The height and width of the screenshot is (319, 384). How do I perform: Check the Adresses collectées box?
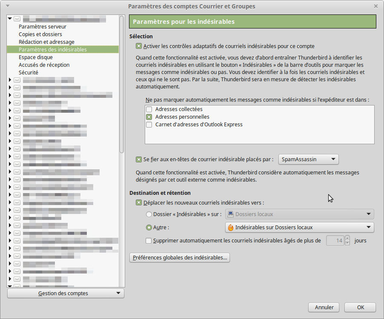[149, 109]
